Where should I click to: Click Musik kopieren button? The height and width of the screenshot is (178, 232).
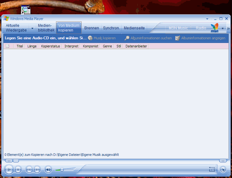102,38
